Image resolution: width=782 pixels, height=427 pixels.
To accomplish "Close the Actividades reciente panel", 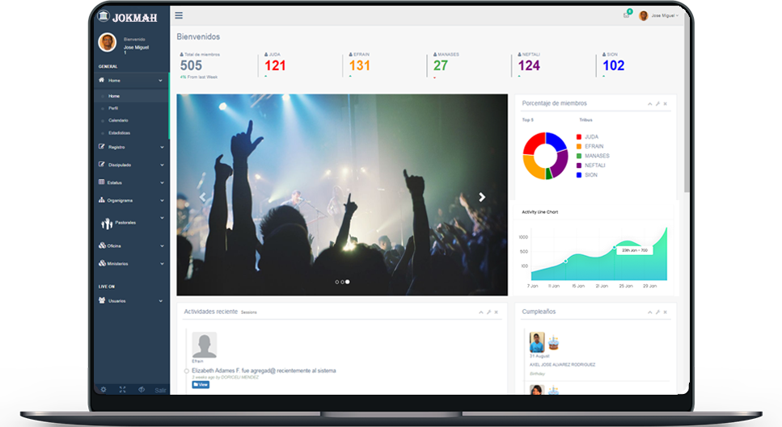I will pyautogui.click(x=497, y=312).
